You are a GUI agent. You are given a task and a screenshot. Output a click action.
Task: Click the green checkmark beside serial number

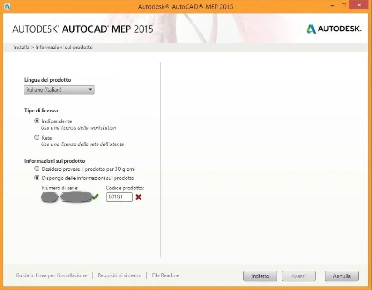(x=95, y=197)
